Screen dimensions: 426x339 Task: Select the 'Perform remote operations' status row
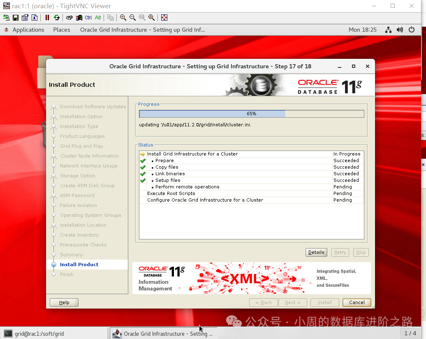tap(251, 187)
